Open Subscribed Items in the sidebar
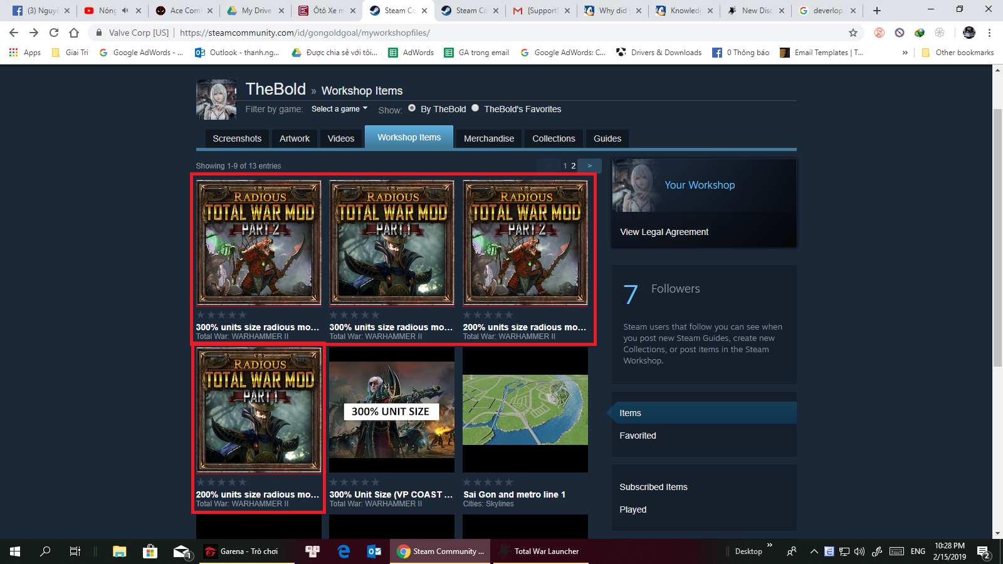This screenshot has height=564, width=1003. pyautogui.click(x=654, y=487)
